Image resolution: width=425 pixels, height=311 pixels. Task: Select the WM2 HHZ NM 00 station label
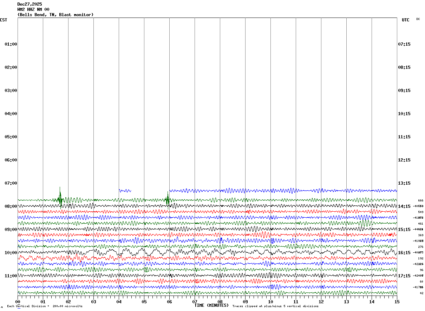coord(33,9)
